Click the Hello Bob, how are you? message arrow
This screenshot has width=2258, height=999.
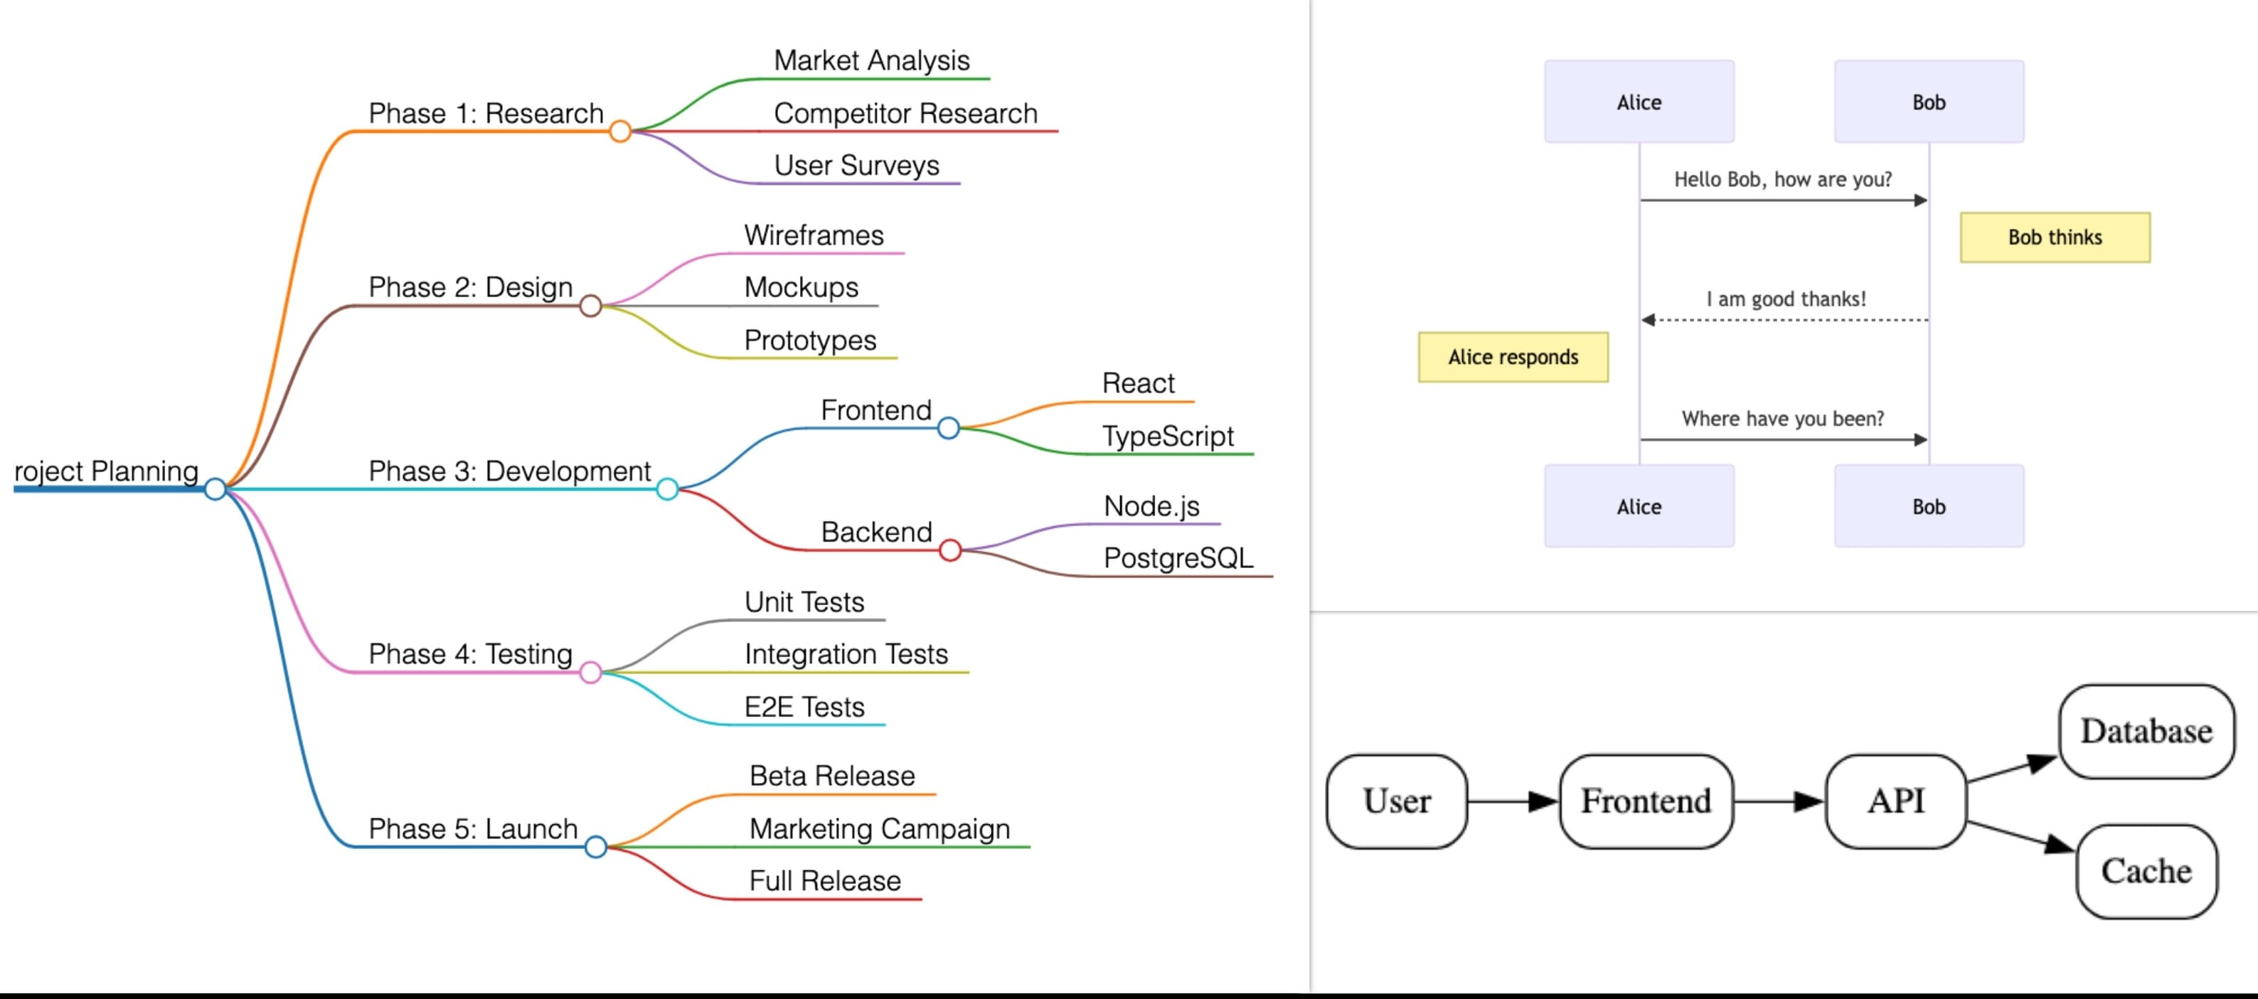pyautogui.click(x=1784, y=199)
